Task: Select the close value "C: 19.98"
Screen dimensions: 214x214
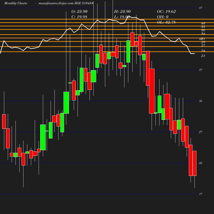Action: click(x=79, y=17)
